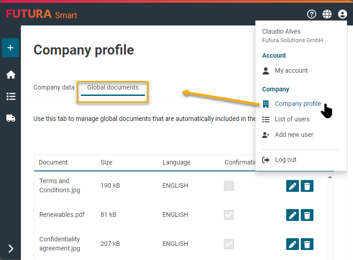Delete the Terms and Conditions.jpg document
The width and height of the screenshot is (353, 260).
coord(307,186)
